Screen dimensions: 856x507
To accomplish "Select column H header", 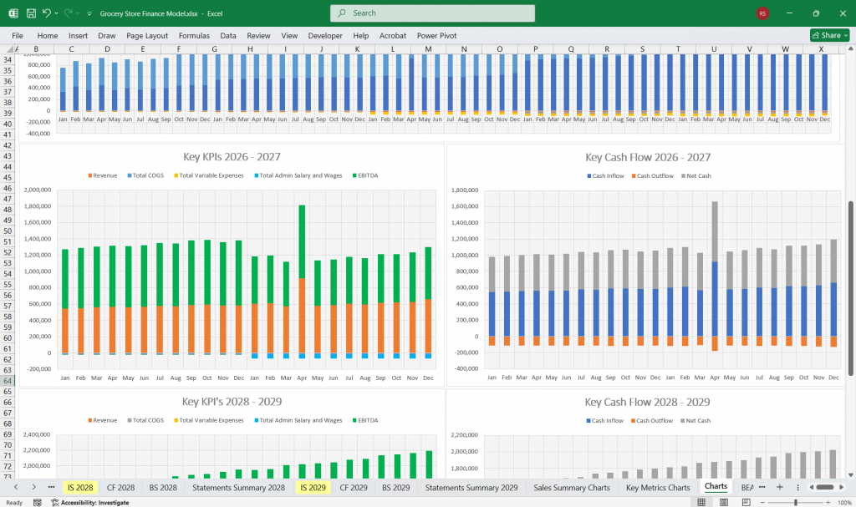I will (x=250, y=49).
